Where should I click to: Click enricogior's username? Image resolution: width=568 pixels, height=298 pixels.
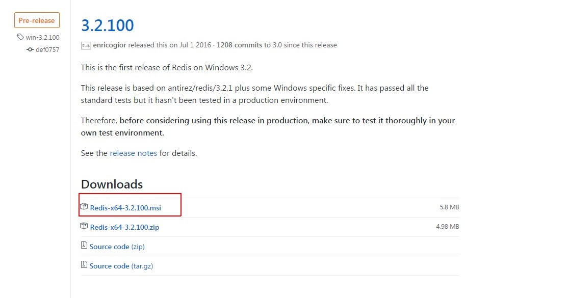coord(109,45)
